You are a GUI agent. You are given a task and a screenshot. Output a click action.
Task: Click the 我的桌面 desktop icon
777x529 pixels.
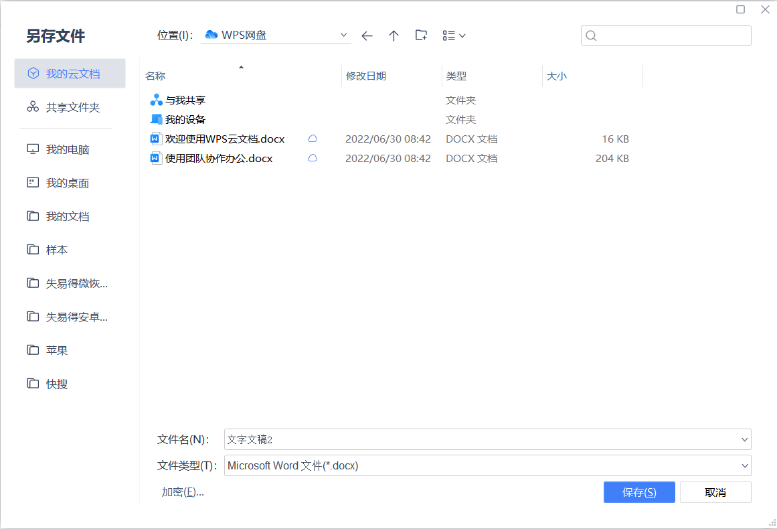pyautogui.click(x=33, y=182)
